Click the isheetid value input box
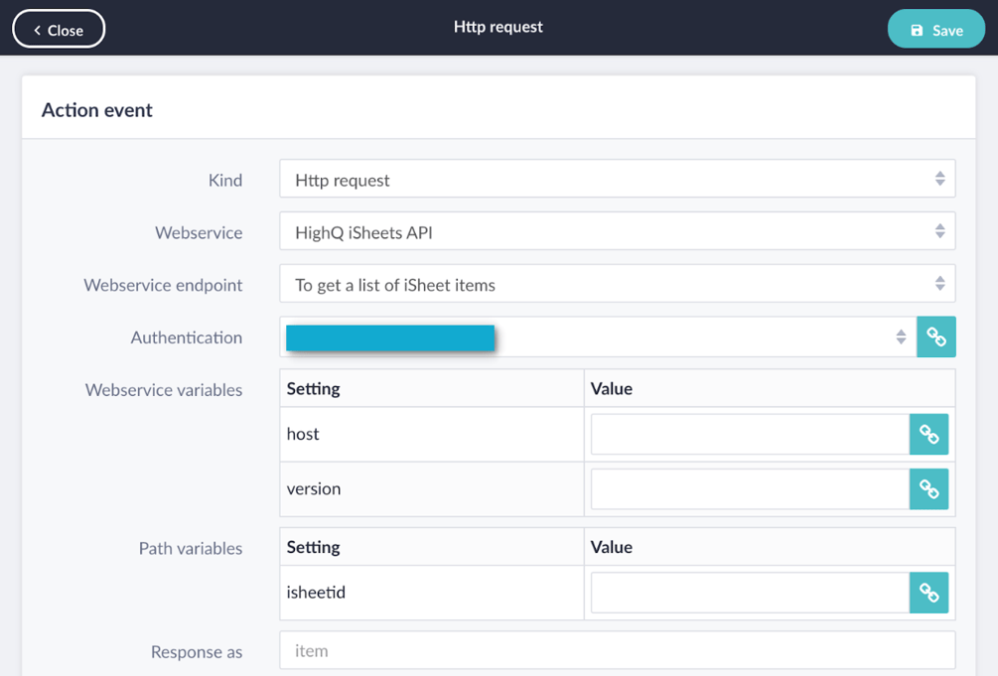This screenshot has height=676, width=998. point(745,592)
